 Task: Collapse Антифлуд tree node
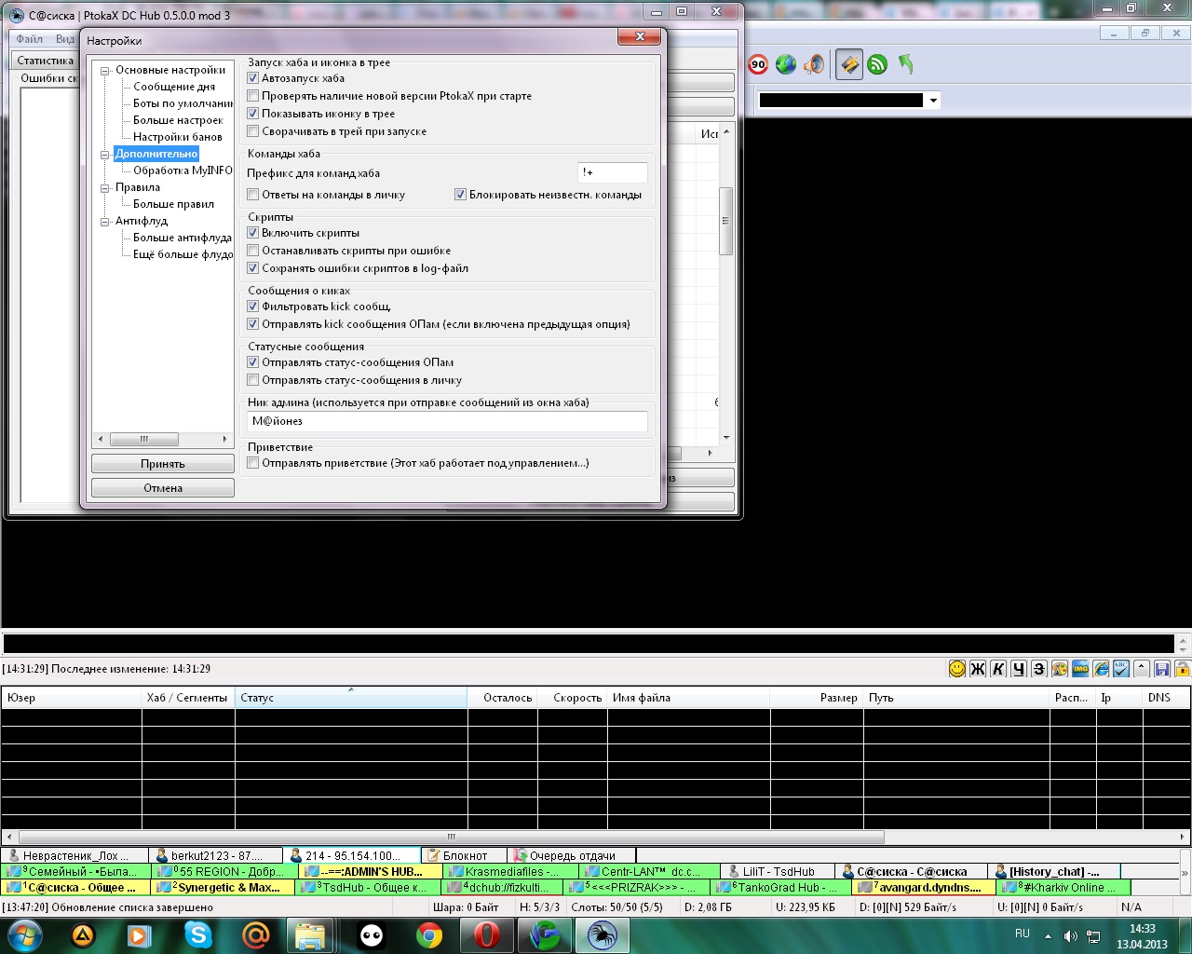coord(105,222)
